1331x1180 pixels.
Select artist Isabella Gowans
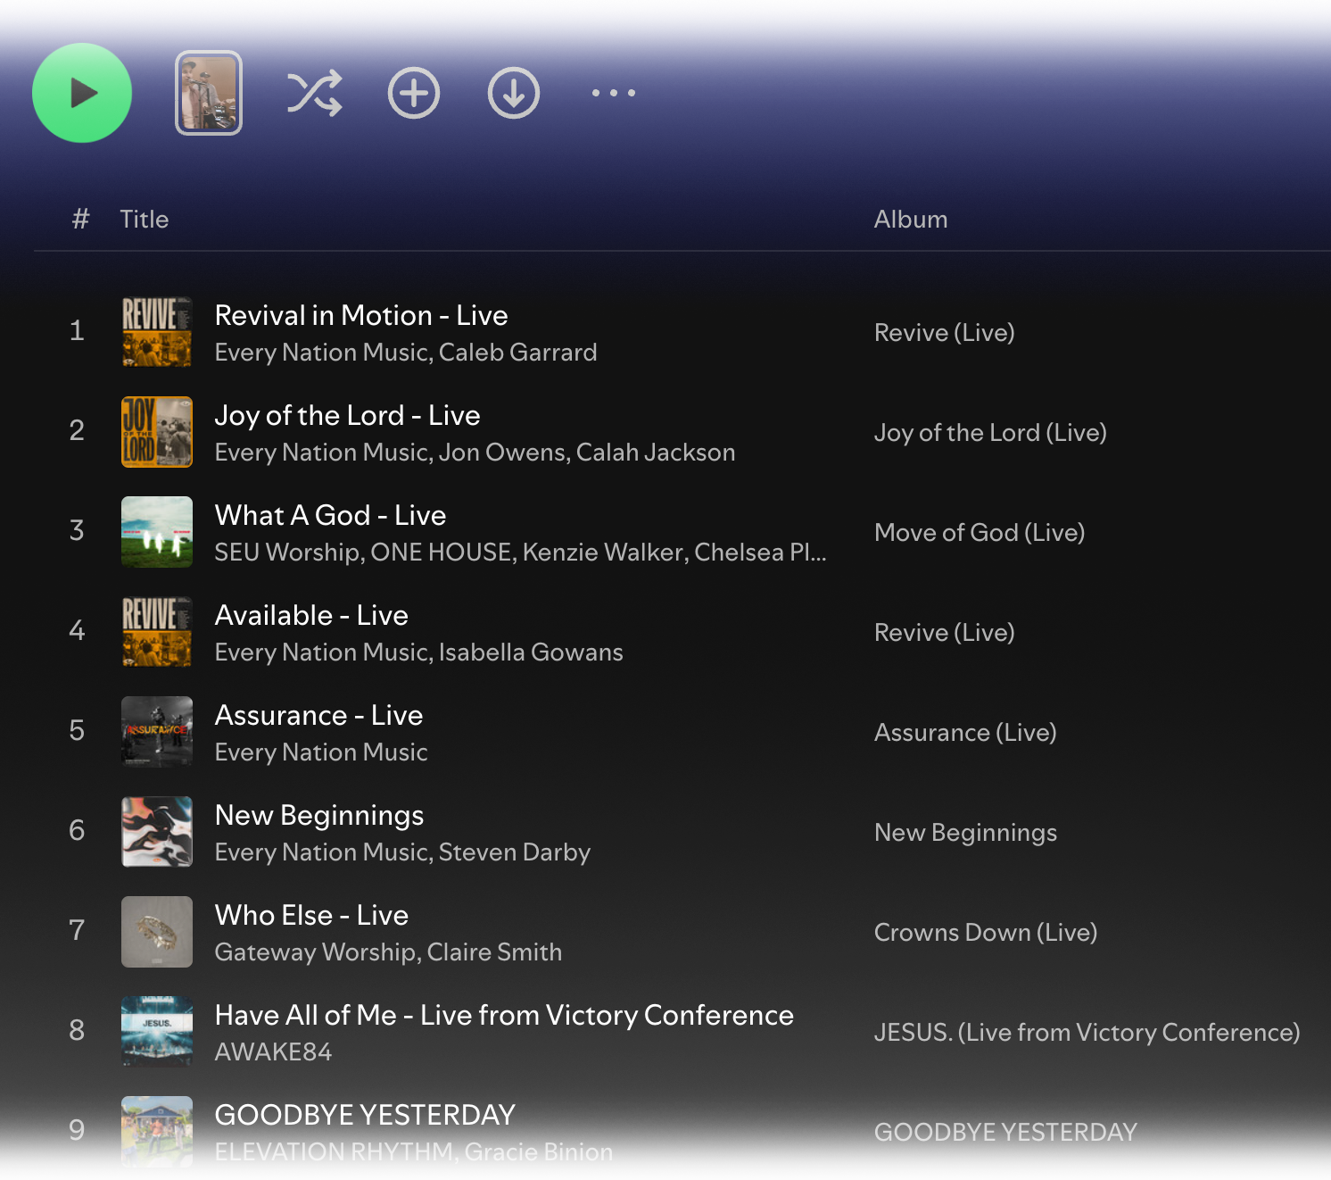pos(531,652)
